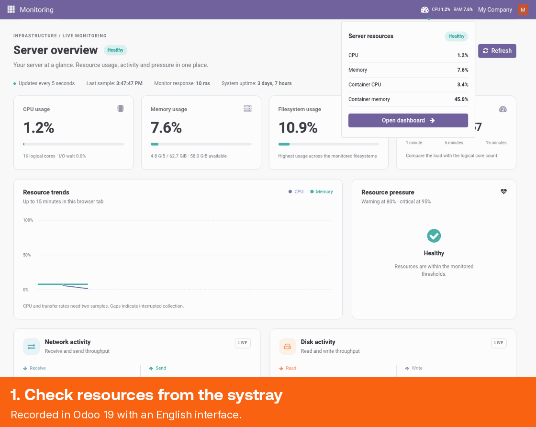Click the Memory usage progress bar

[201, 144]
